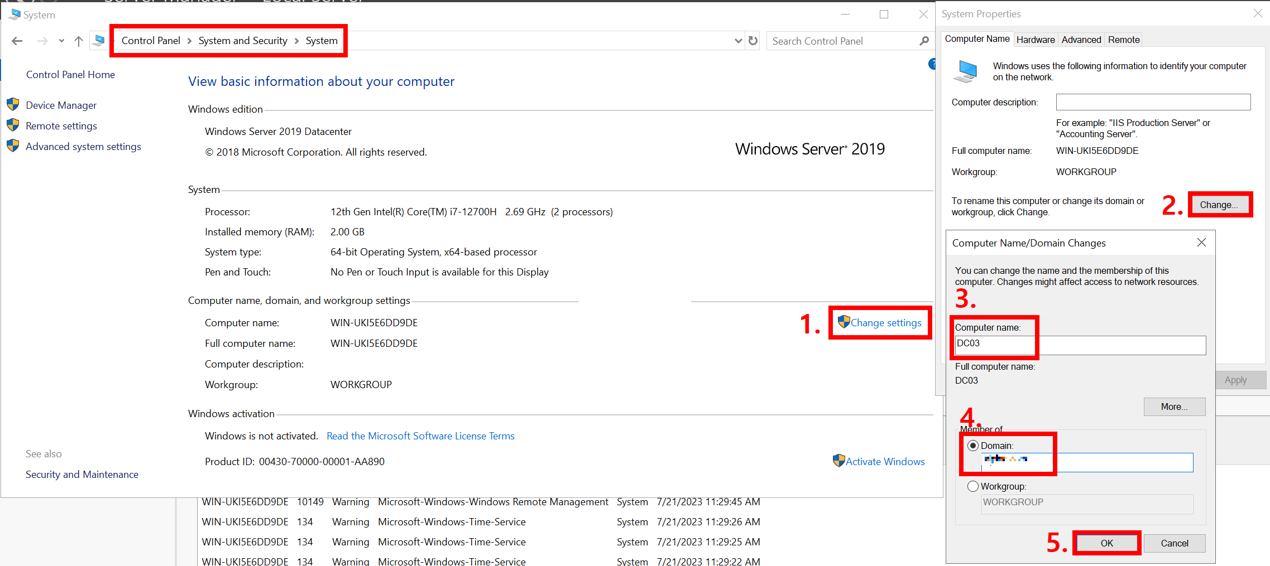
Task: Open Change settings link
Action: pyautogui.click(x=886, y=323)
